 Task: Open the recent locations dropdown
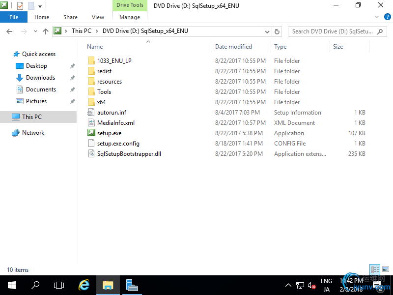(x=35, y=31)
